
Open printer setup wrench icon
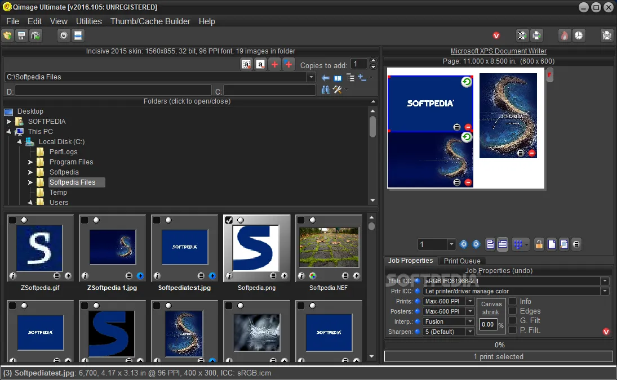(522, 35)
